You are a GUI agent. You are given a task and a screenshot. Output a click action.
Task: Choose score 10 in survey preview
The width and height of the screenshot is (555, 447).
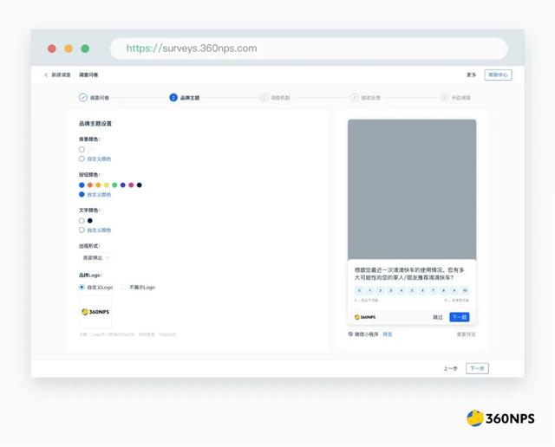465,290
